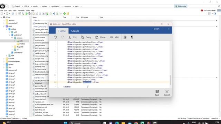Open the Favorites menu
The height and width of the screenshot is (124, 221).
[x=21, y=11]
